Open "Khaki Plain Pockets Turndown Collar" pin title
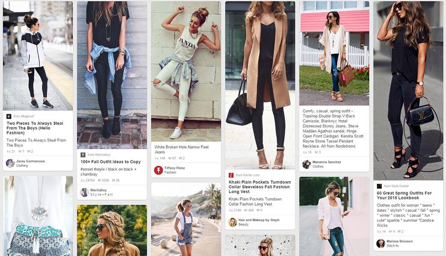This screenshot has height=256, width=446. coord(260,187)
